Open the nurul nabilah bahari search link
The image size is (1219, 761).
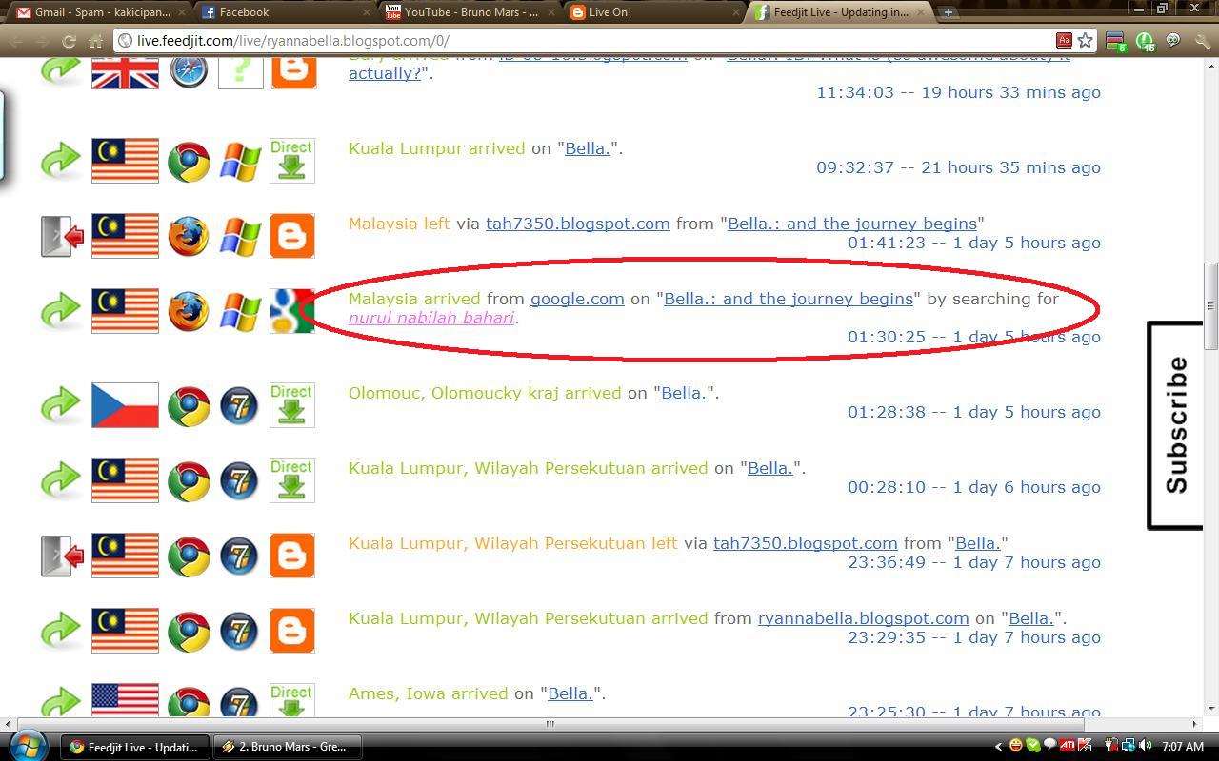(430, 318)
